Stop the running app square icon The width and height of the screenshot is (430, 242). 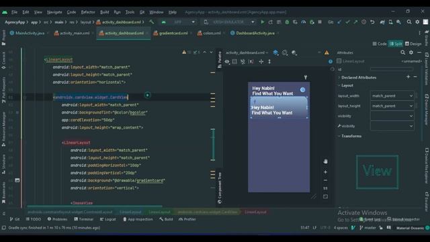click(320, 22)
